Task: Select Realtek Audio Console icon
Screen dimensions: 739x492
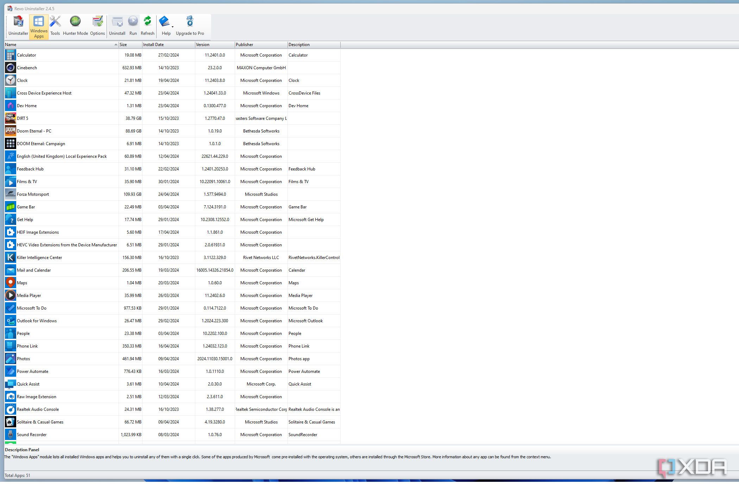Action: [x=11, y=409]
